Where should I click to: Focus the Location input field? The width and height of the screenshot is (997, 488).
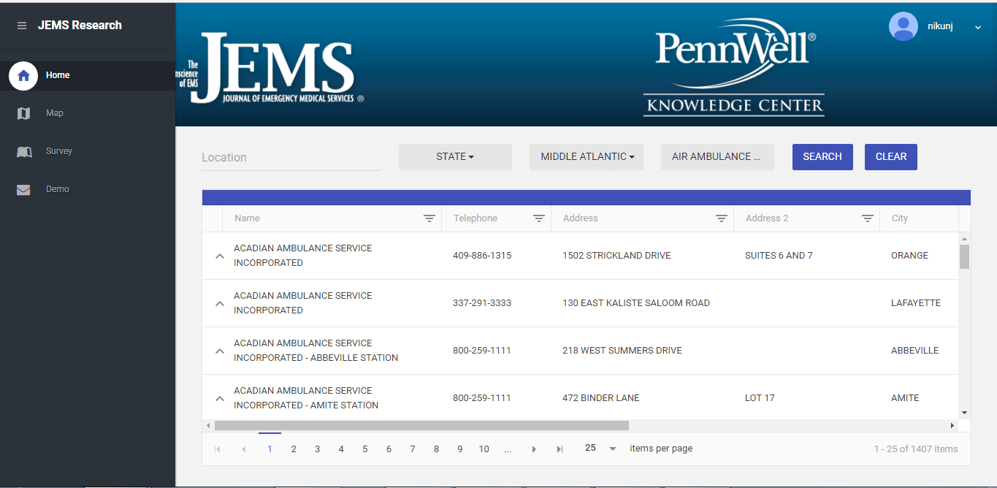[291, 157]
